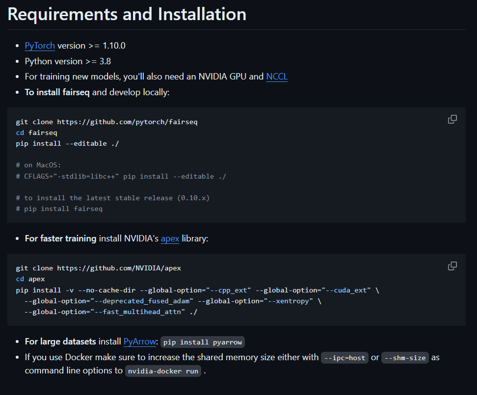Click the 'cd apex' line
The image size is (477, 395).
click(30, 279)
